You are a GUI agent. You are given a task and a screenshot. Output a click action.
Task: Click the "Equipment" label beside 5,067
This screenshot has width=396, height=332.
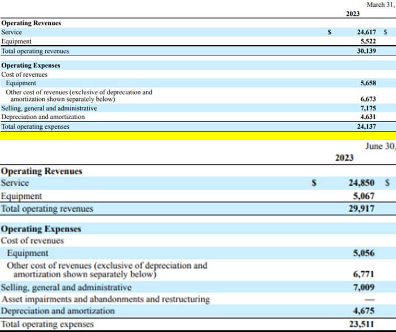(x=21, y=196)
